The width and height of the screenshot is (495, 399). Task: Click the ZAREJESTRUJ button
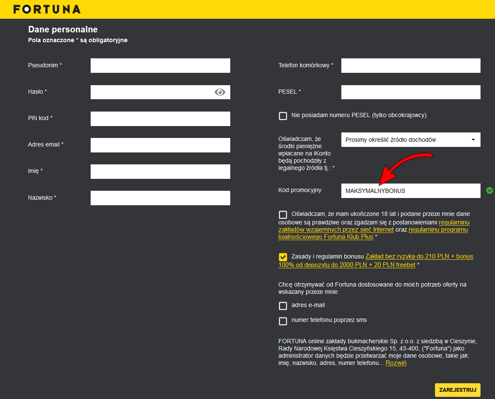click(x=458, y=390)
